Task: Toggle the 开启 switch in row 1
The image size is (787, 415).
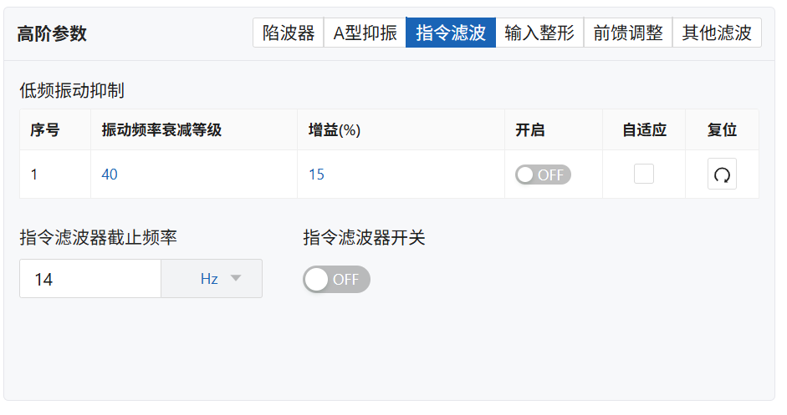Action: coord(543,175)
